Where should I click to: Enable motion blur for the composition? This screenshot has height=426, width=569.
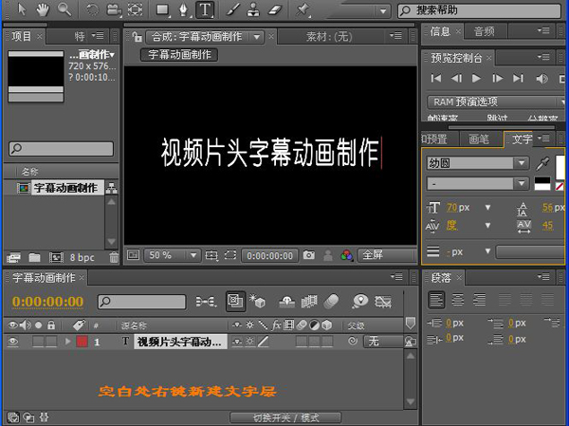point(331,302)
